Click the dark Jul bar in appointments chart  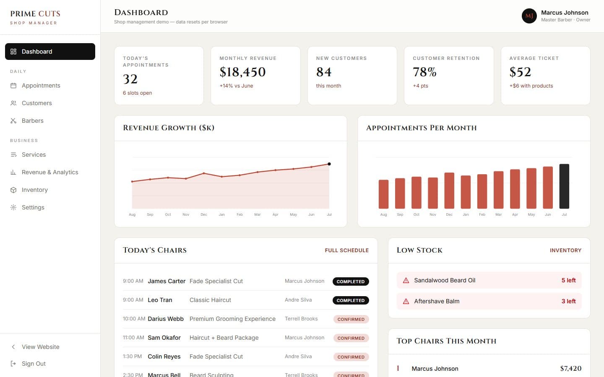click(564, 186)
